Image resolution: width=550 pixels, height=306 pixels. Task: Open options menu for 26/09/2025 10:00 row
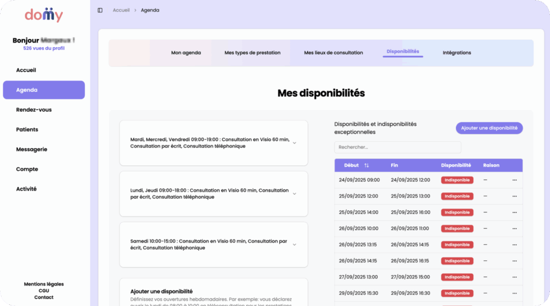[x=515, y=229]
